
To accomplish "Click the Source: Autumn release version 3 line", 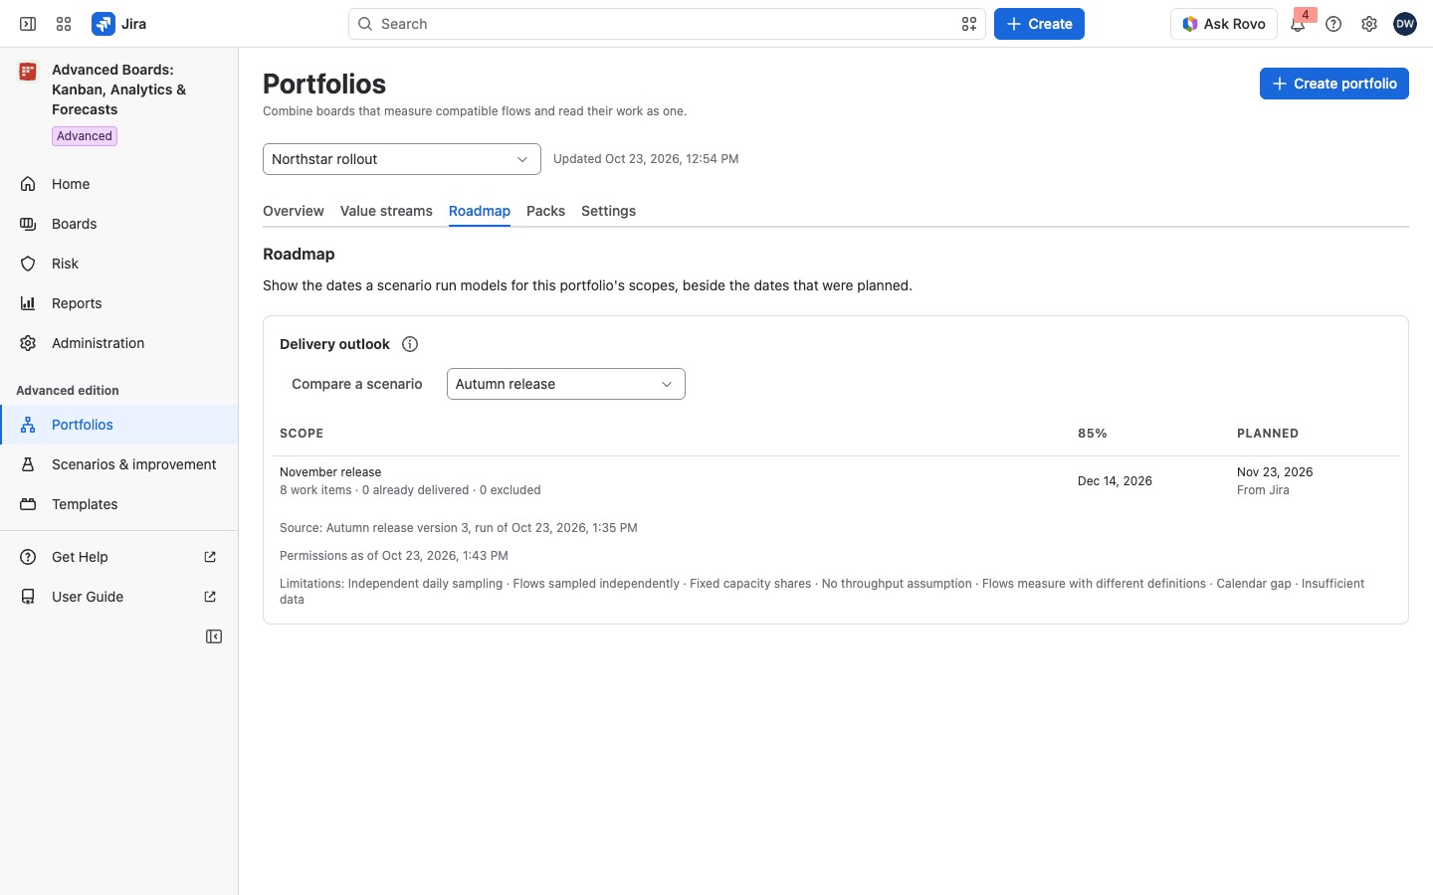I will [x=459, y=528].
